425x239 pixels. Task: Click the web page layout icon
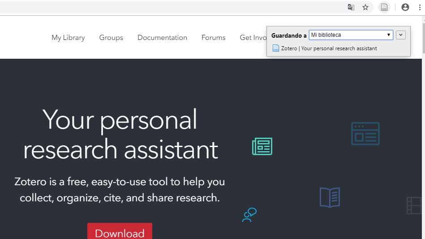(x=365, y=134)
